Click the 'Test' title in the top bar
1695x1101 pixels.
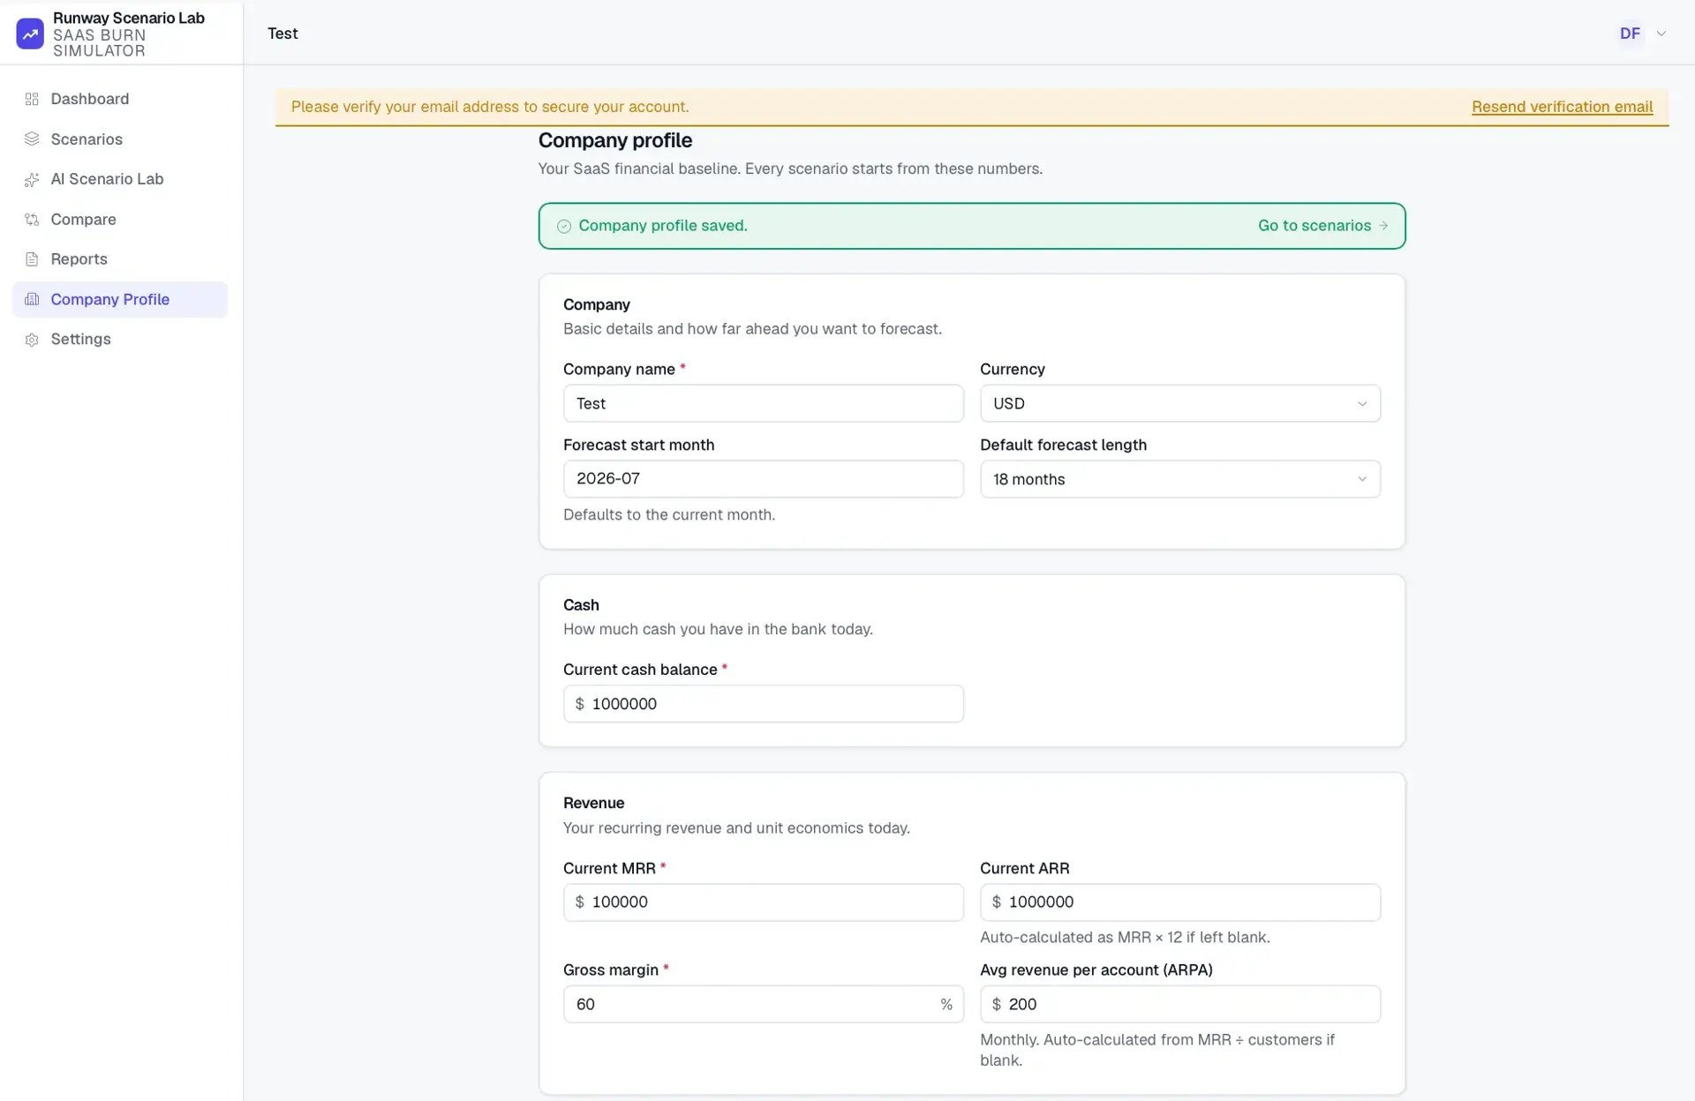click(x=282, y=34)
